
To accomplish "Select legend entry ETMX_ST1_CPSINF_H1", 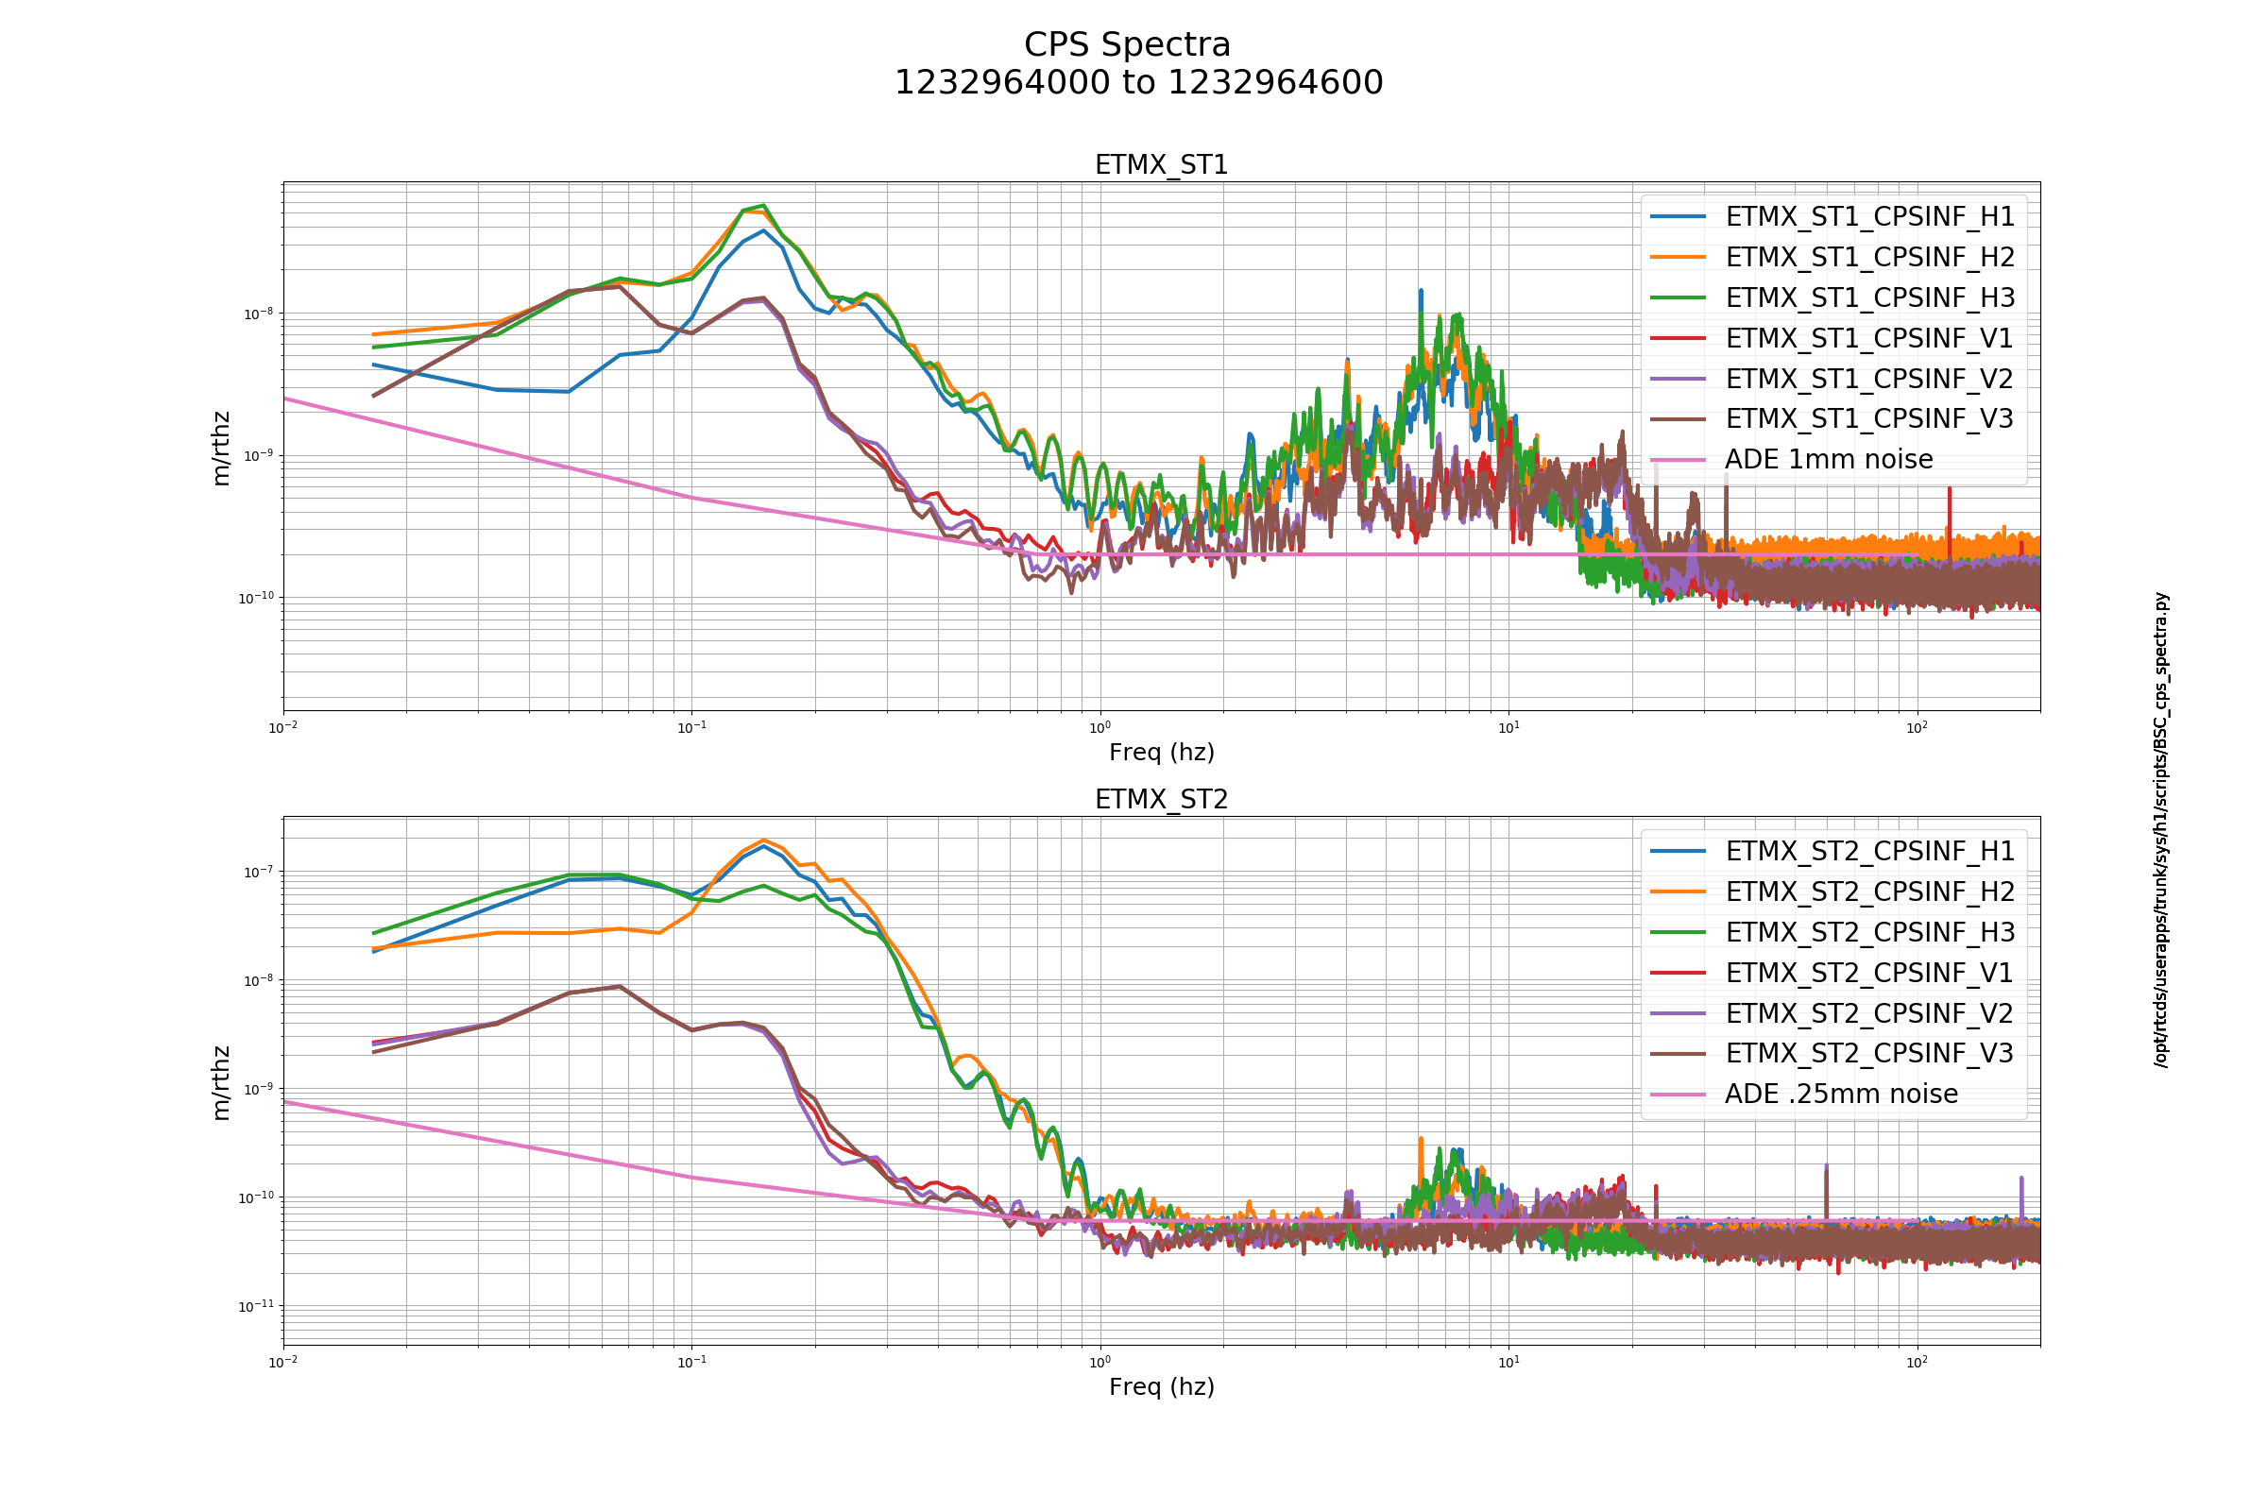I will point(1870,217).
